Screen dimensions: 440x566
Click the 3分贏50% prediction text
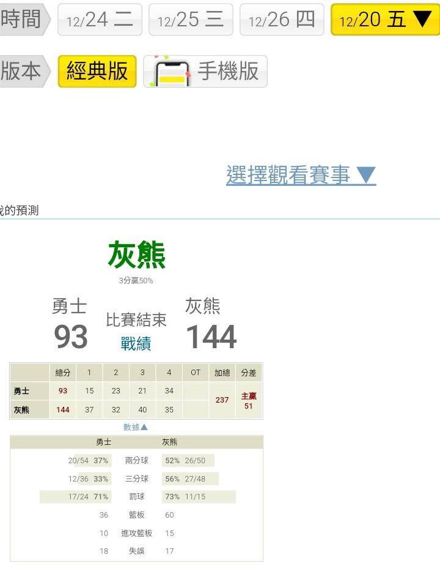pos(136,280)
